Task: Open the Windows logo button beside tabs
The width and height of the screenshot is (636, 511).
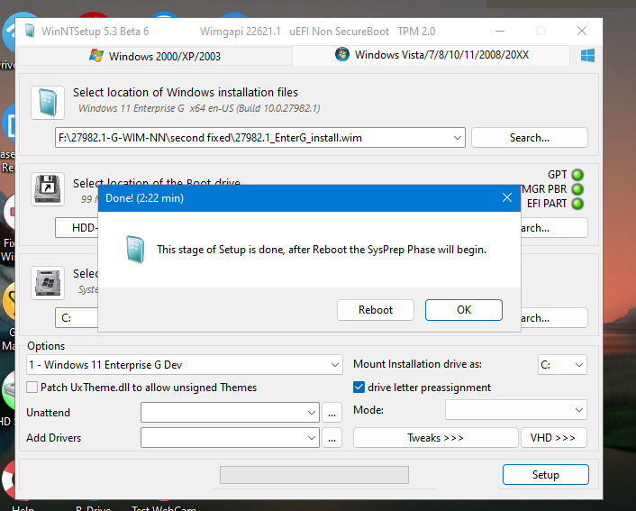Action: pyautogui.click(x=587, y=56)
